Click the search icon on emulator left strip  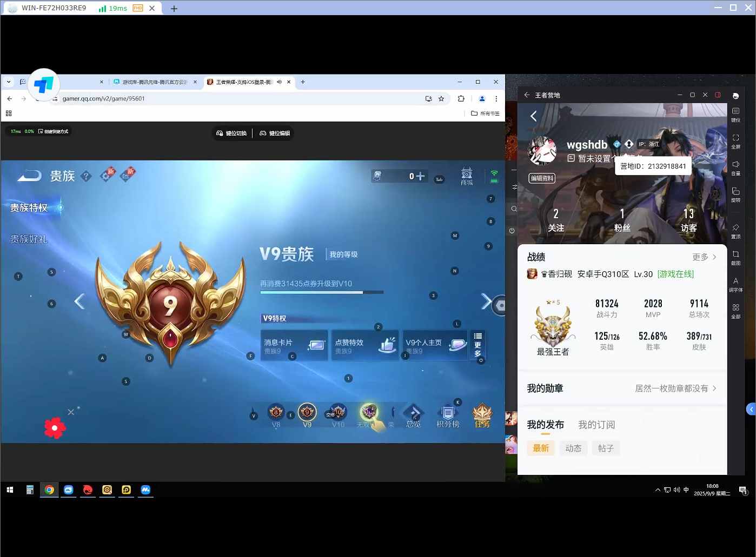pos(514,209)
